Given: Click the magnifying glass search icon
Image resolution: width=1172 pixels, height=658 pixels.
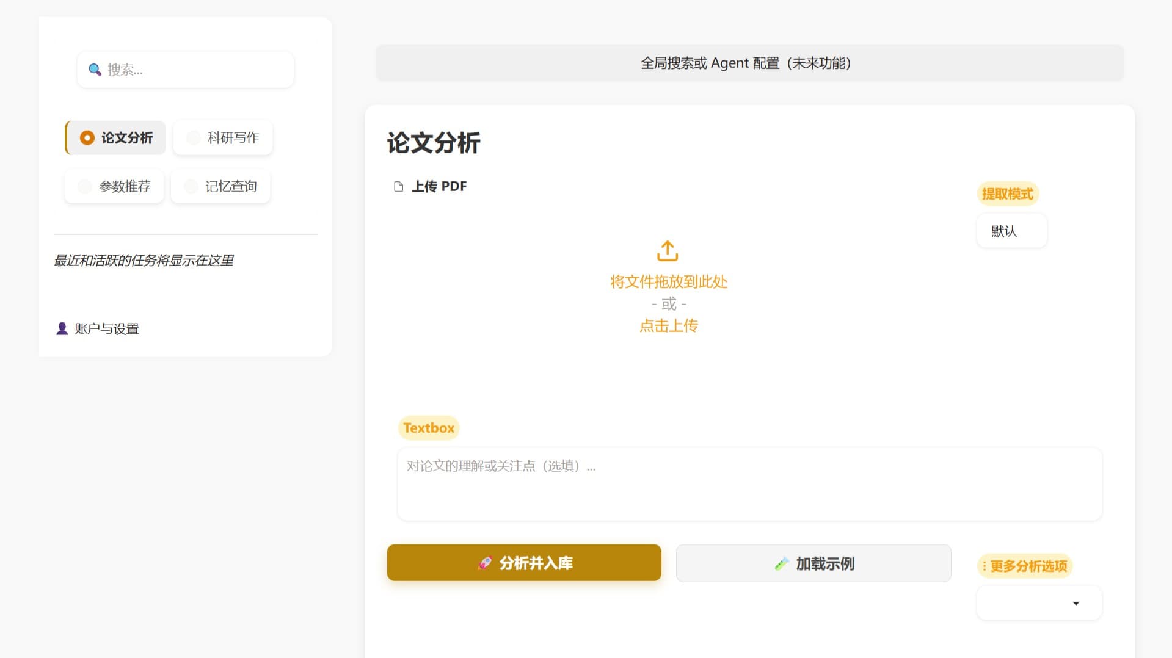Looking at the screenshot, I should click(x=95, y=70).
